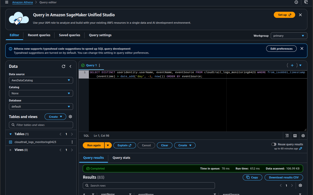Image resolution: width=313 pixels, height=195 pixels.
Task: Switch to Query results tab
Action: [x=93, y=158]
